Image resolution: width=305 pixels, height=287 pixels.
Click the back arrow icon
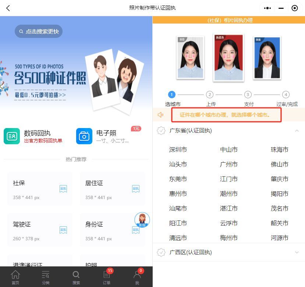click(8, 8)
